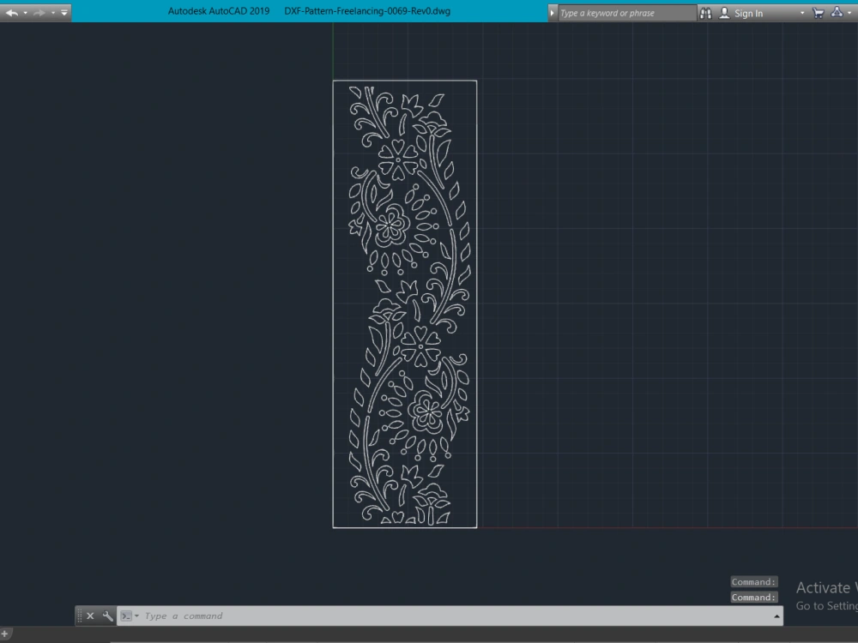858x643 pixels.
Task: Click the wrench icon on the command line
Action: point(106,616)
